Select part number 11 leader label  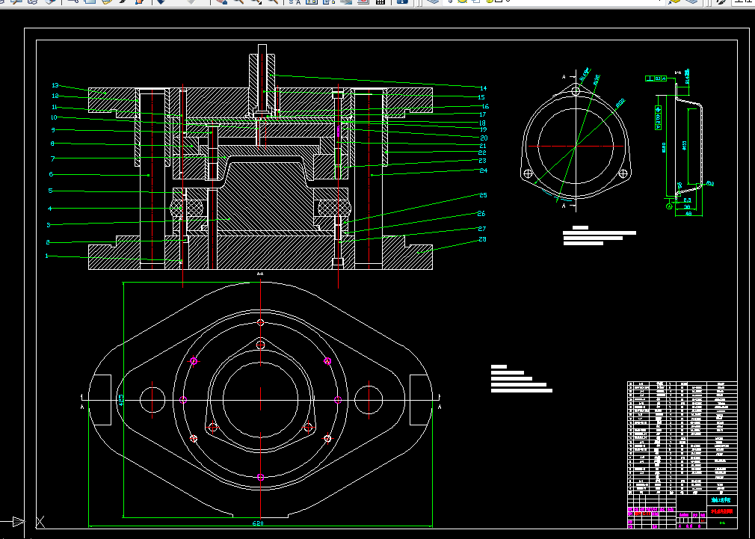(x=54, y=107)
